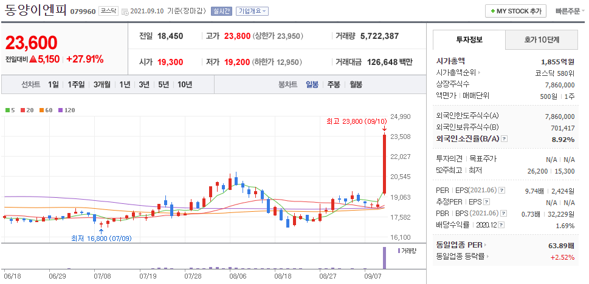The width and height of the screenshot is (589, 284).
Task: Click 최저 16,800 (07/09) chart label
Action: click(x=102, y=238)
